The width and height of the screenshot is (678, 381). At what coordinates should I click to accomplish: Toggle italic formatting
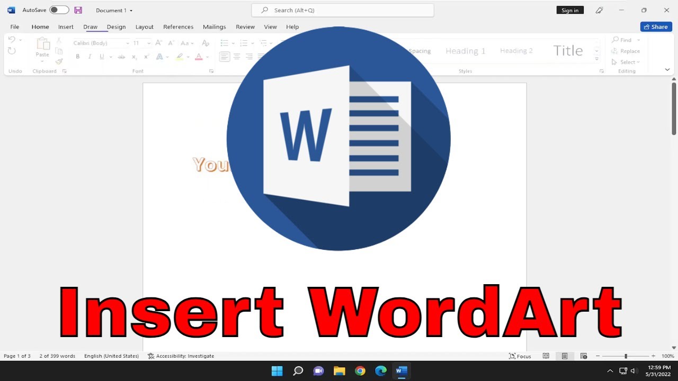coord(90,57)
